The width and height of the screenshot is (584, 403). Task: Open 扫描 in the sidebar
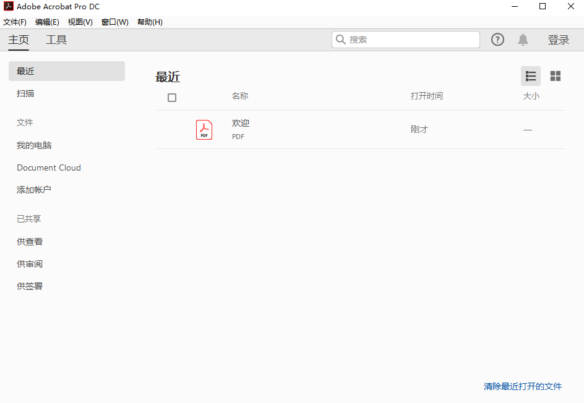point(25,93)
